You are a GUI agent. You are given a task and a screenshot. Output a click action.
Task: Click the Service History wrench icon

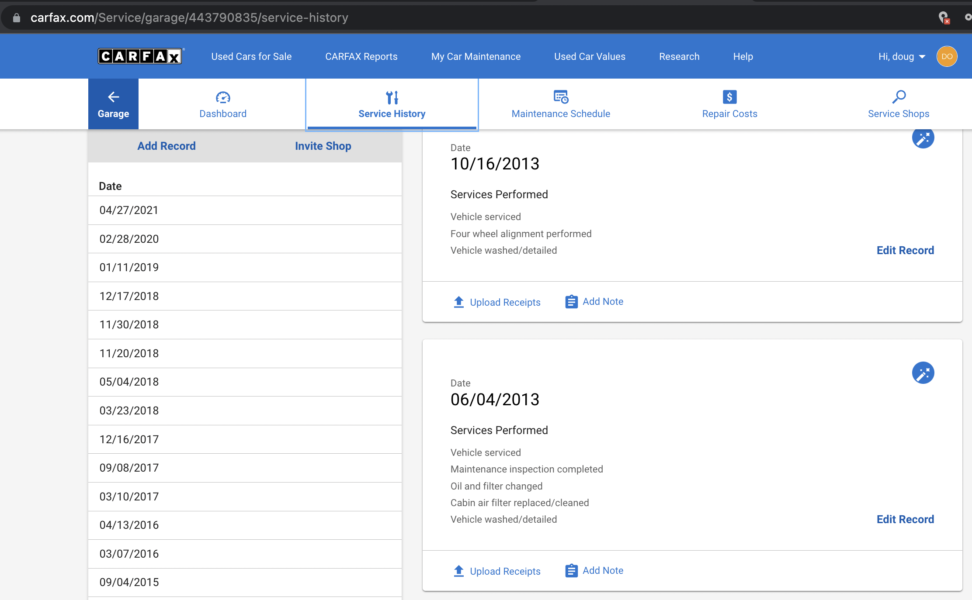tap(392, 97)
